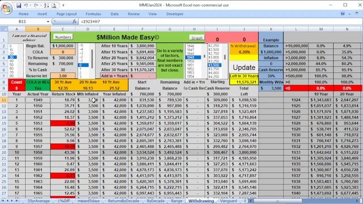Viewport: 363px width, 204px height.
Task: Click the formula bar input
Action: [x=220, y=22]
